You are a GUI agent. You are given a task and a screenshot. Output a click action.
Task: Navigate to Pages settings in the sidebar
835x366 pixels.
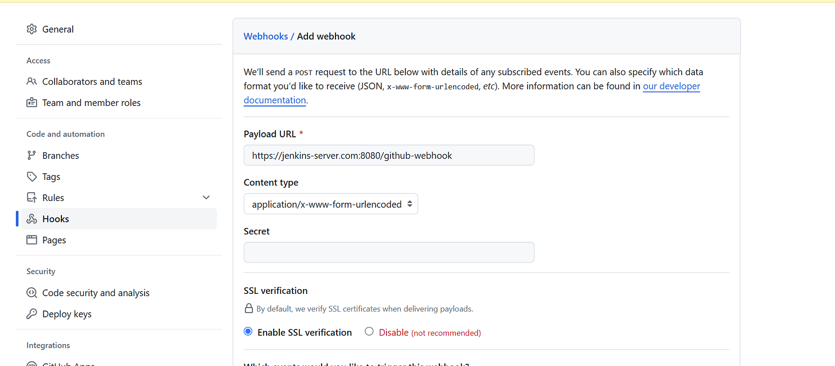coord(54,239)
